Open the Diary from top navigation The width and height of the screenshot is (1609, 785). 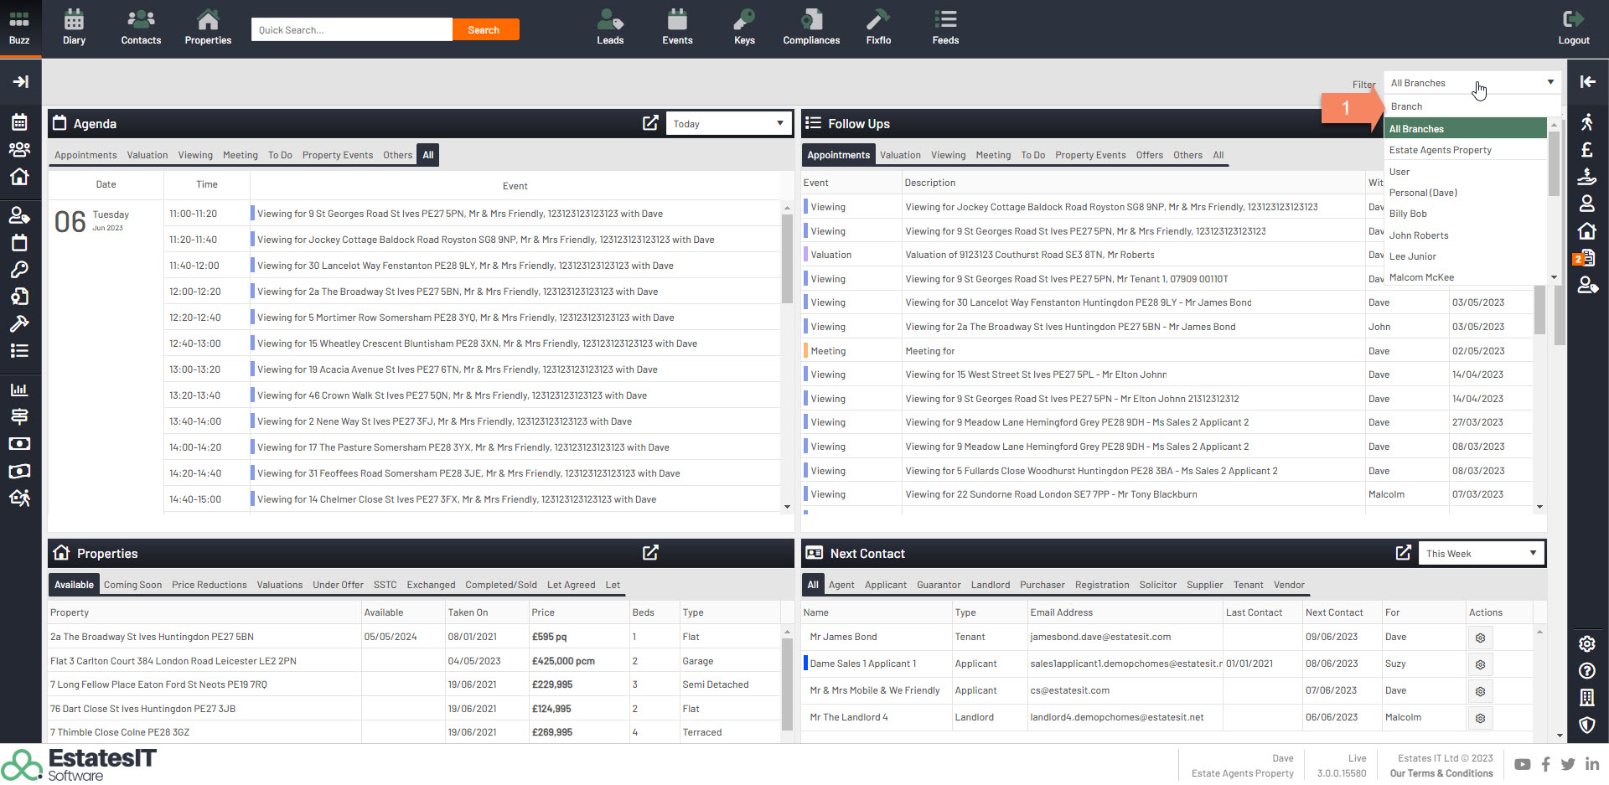click(74, 28)
